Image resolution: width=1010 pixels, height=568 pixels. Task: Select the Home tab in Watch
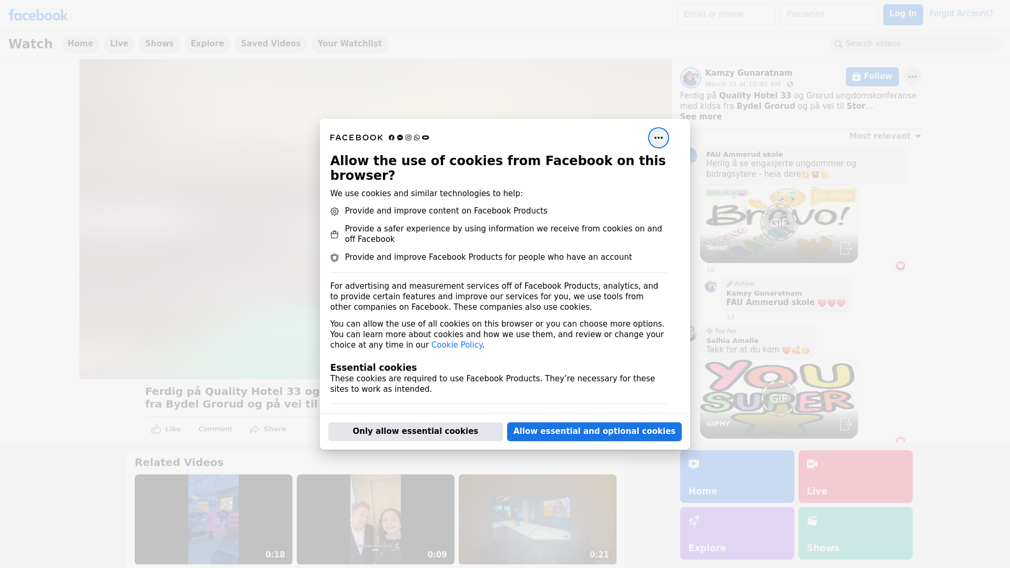click(x=80, y=44)
